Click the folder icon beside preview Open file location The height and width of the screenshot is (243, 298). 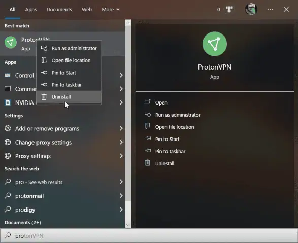point(148,126)
